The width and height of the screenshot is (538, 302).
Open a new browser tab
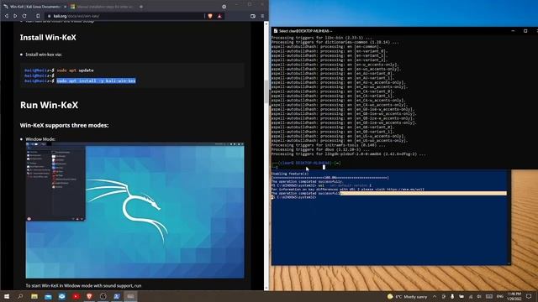click(141, 7)
